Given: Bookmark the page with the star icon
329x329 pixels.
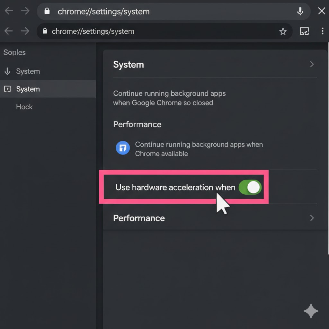Looking at the screenshot, I should coord(283,31).
